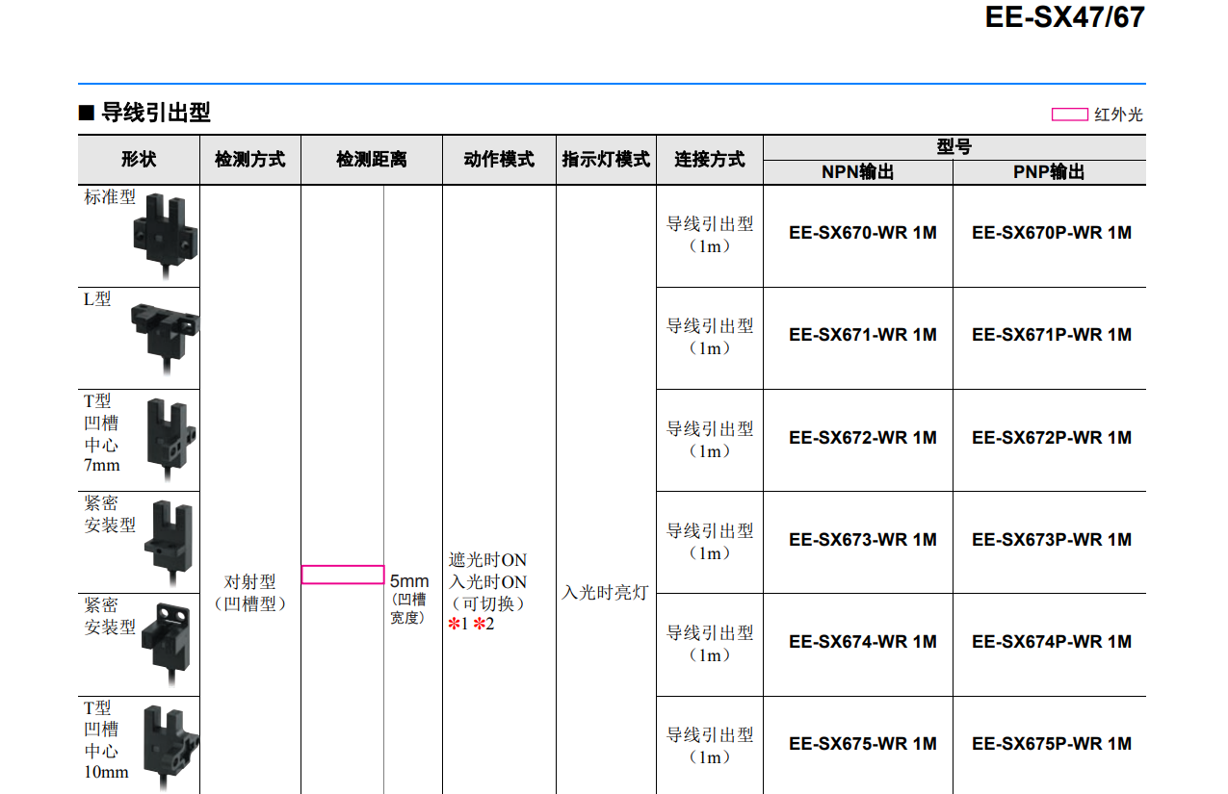The height and width of the screenshot is (794, 1228).
Task: Select model EE-SX673P-WR 1M
Action: click(x=1051, y=540)
